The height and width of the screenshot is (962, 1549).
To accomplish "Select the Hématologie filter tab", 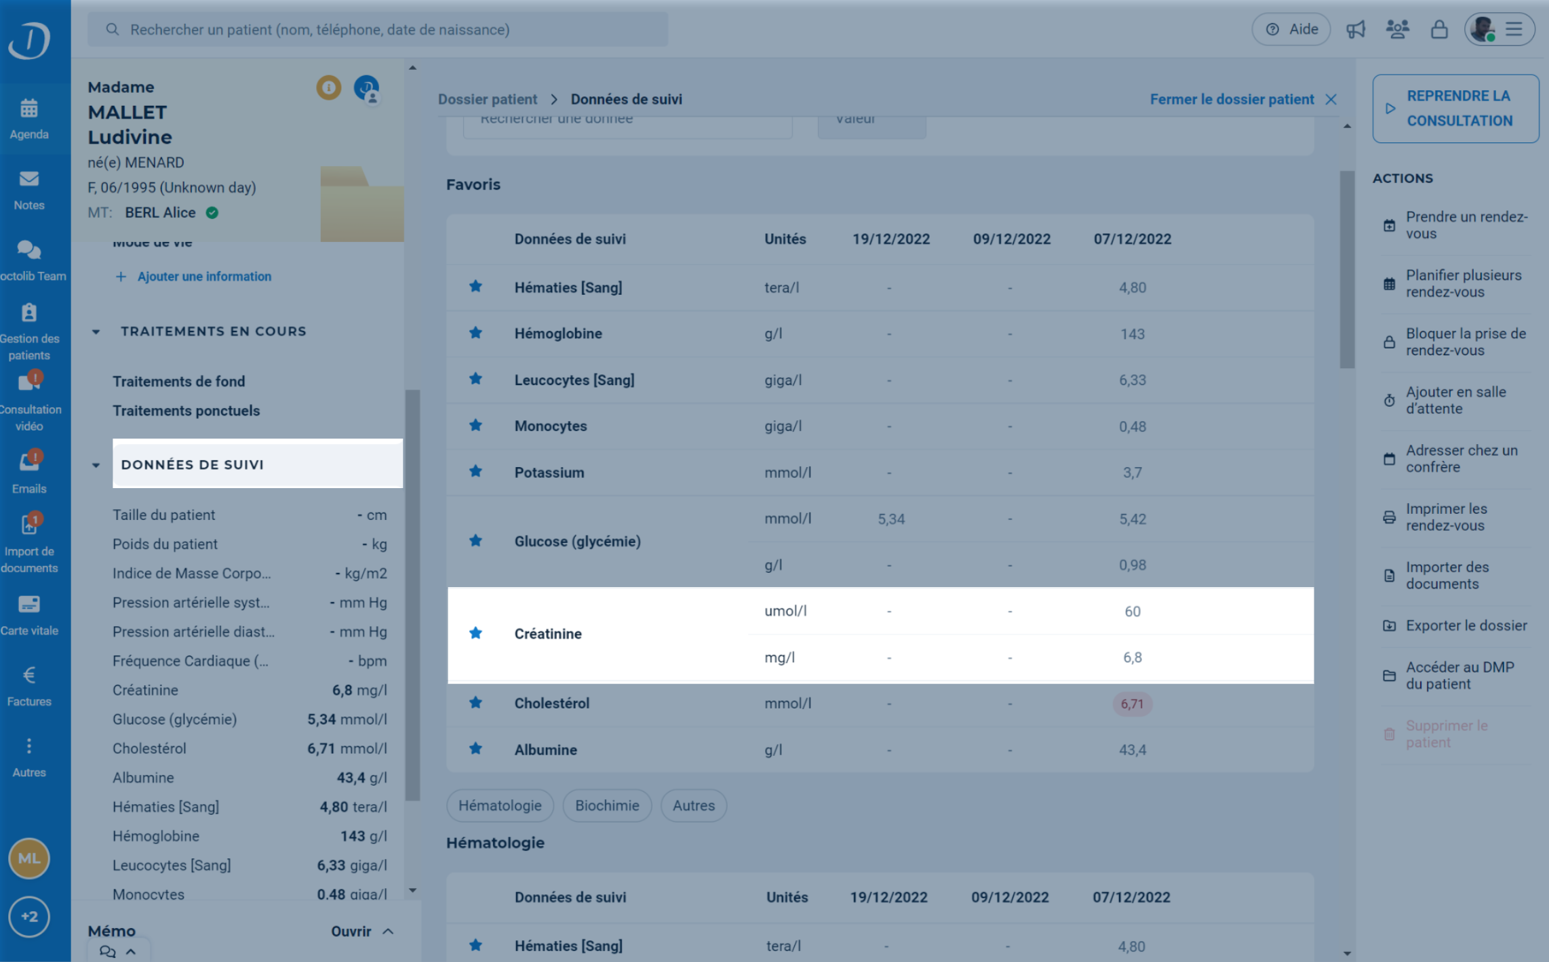I will click(500, 805).
